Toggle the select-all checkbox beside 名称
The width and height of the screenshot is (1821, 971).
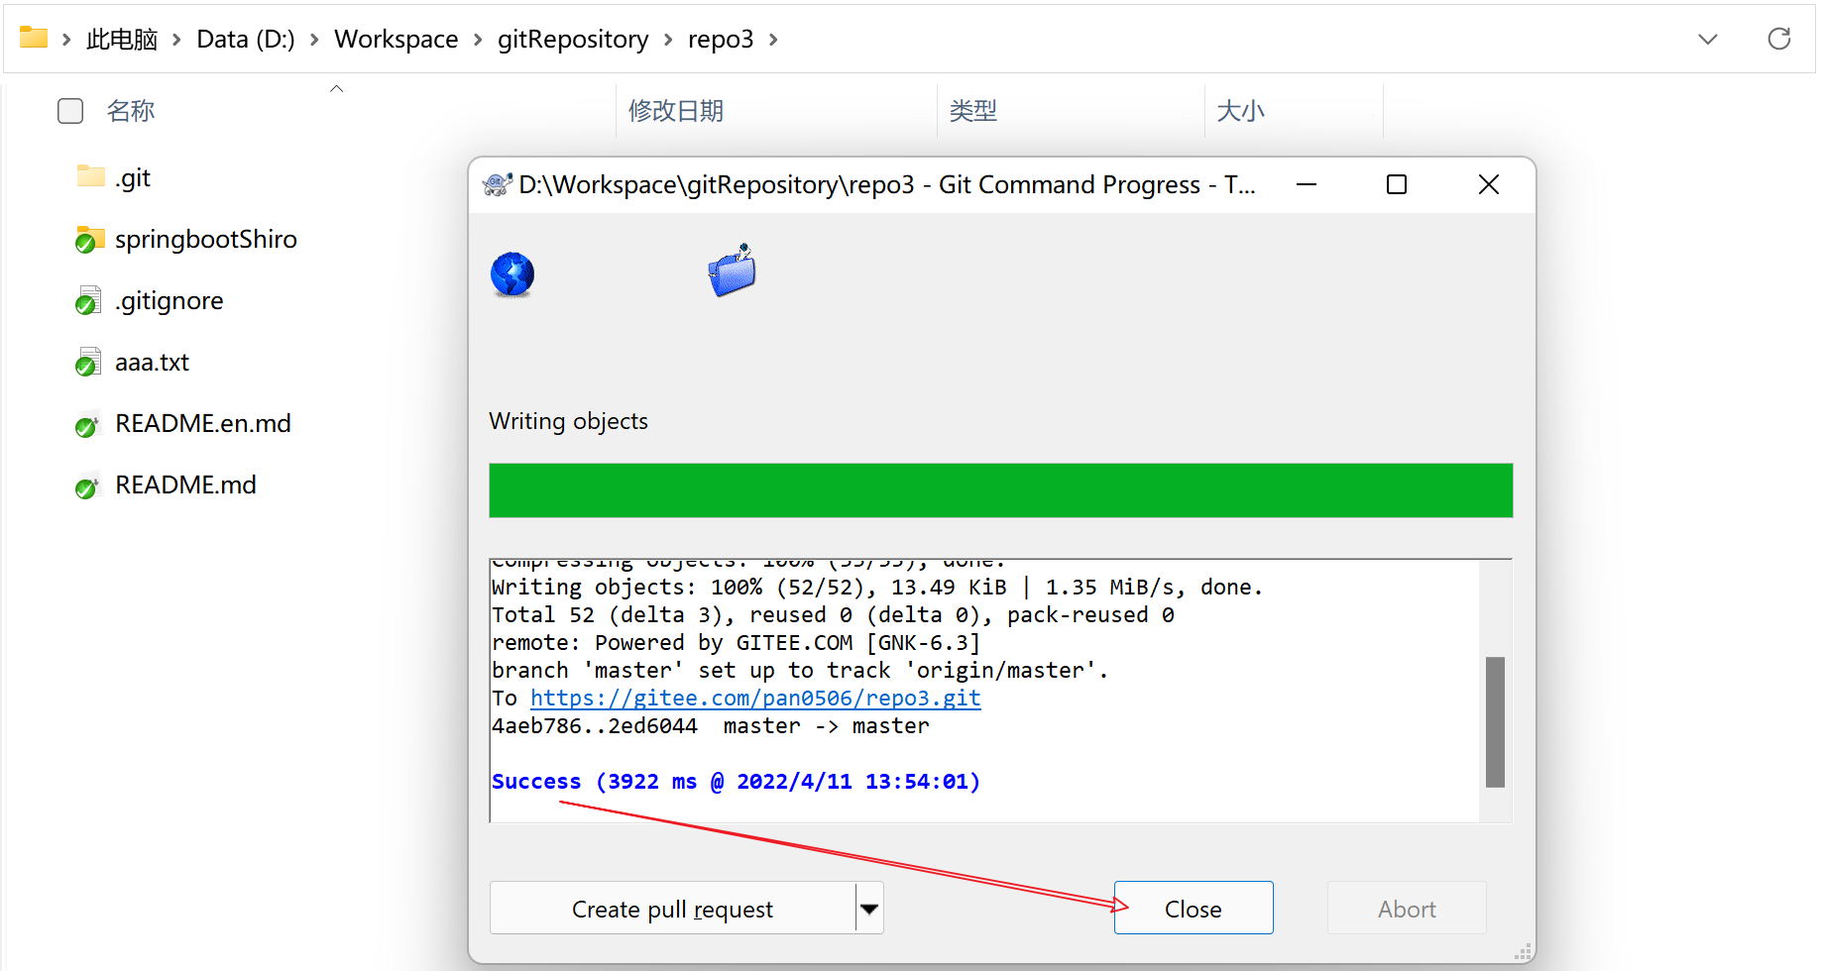point(70,111)
